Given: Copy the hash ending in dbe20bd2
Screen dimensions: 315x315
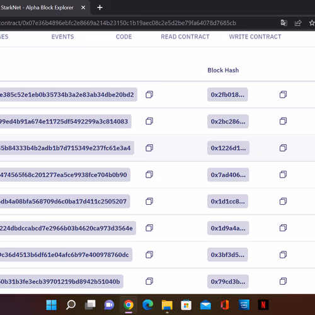Looking at the screenshot, I should coord(149,94).
